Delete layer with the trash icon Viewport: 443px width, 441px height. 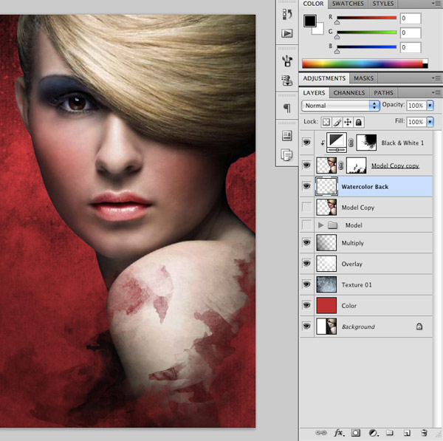(424, 433)
